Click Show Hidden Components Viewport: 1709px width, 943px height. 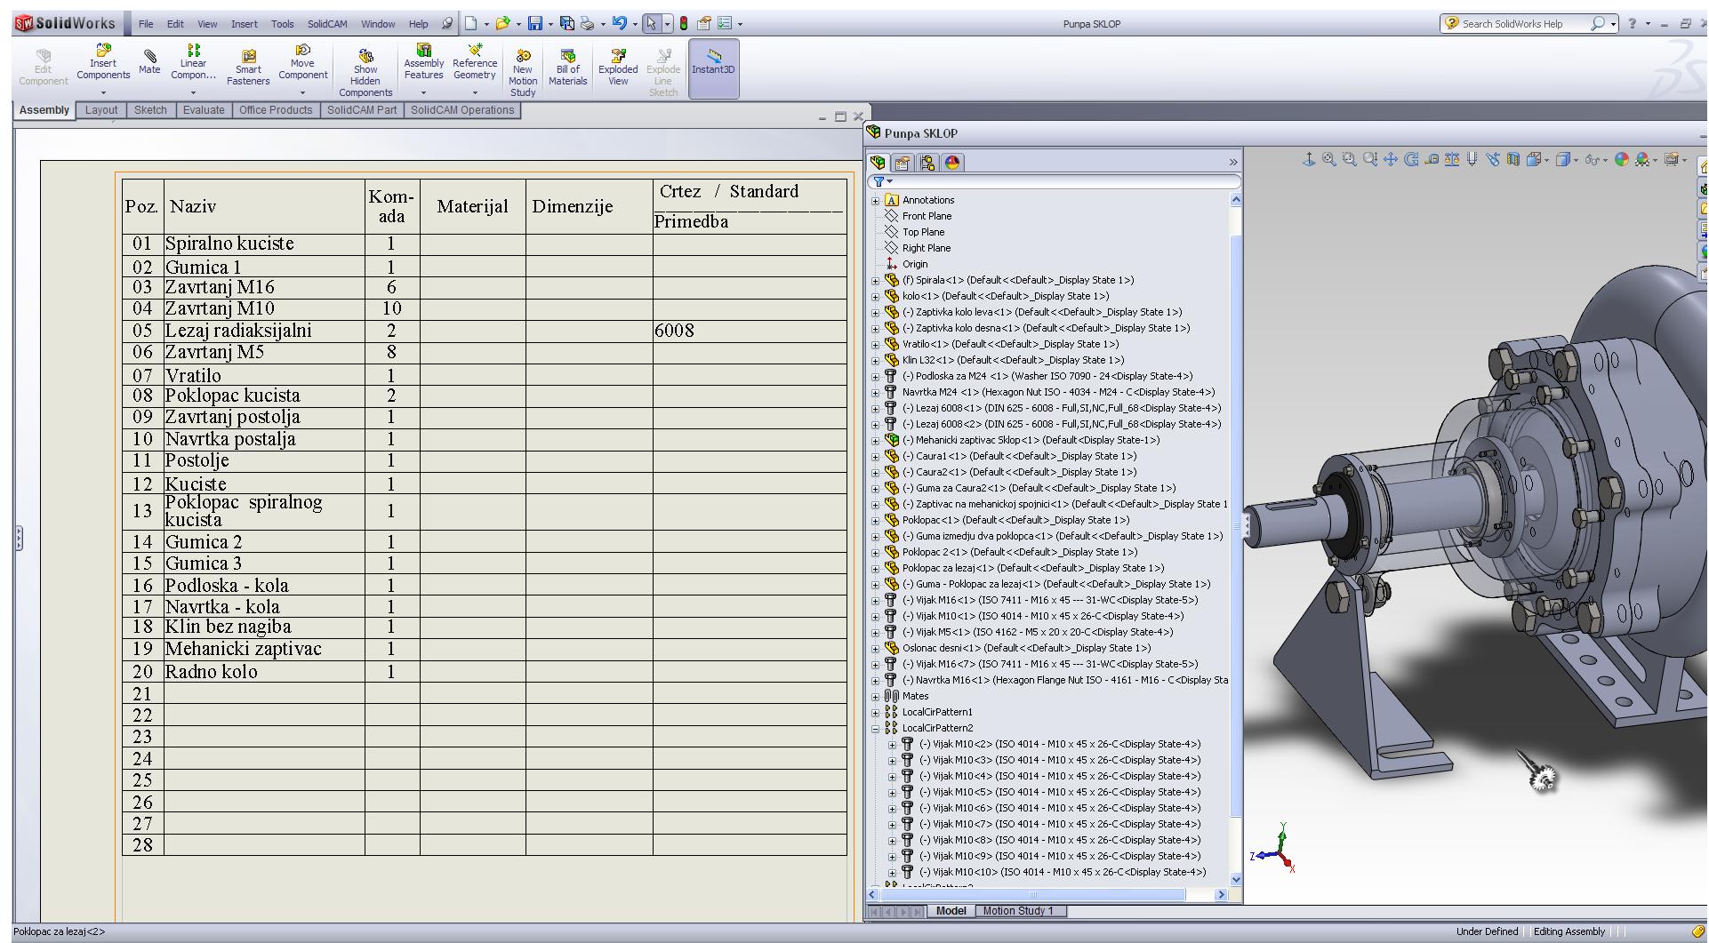coord(365,74)
